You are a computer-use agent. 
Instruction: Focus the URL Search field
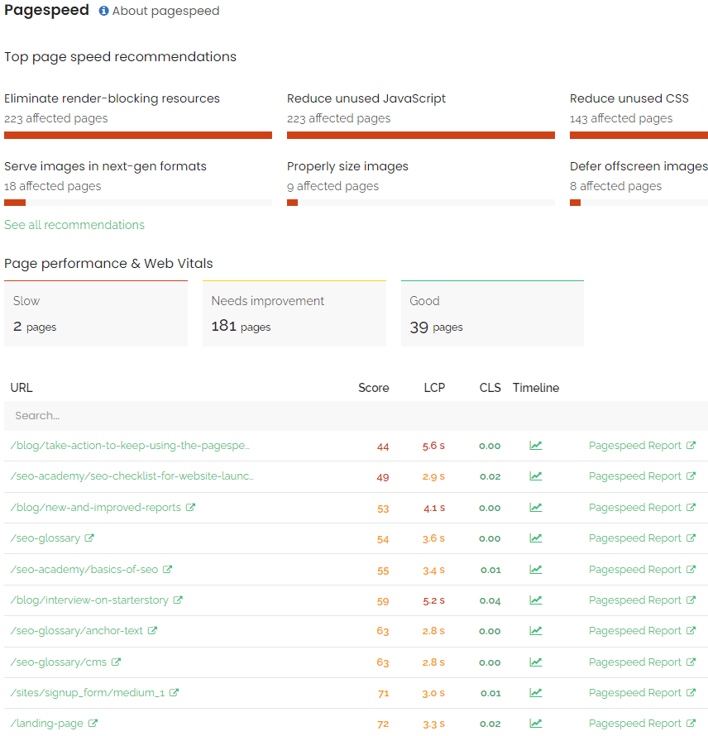click(356, 416)
